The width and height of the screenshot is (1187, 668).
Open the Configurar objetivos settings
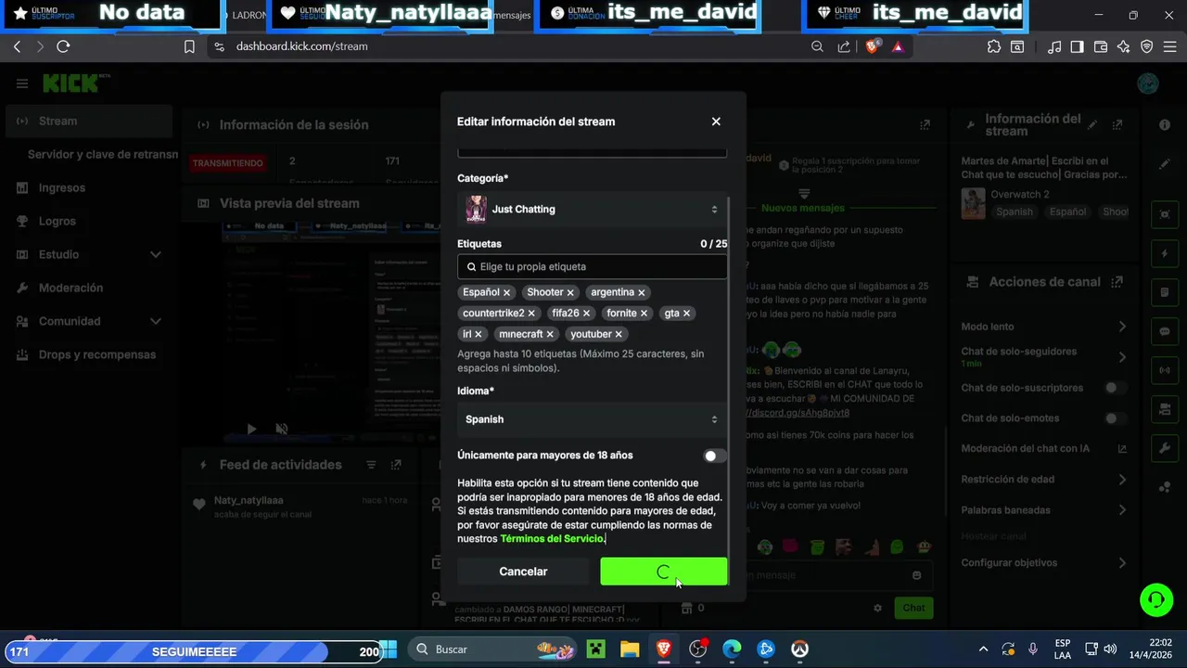(x=1044, y=563)
